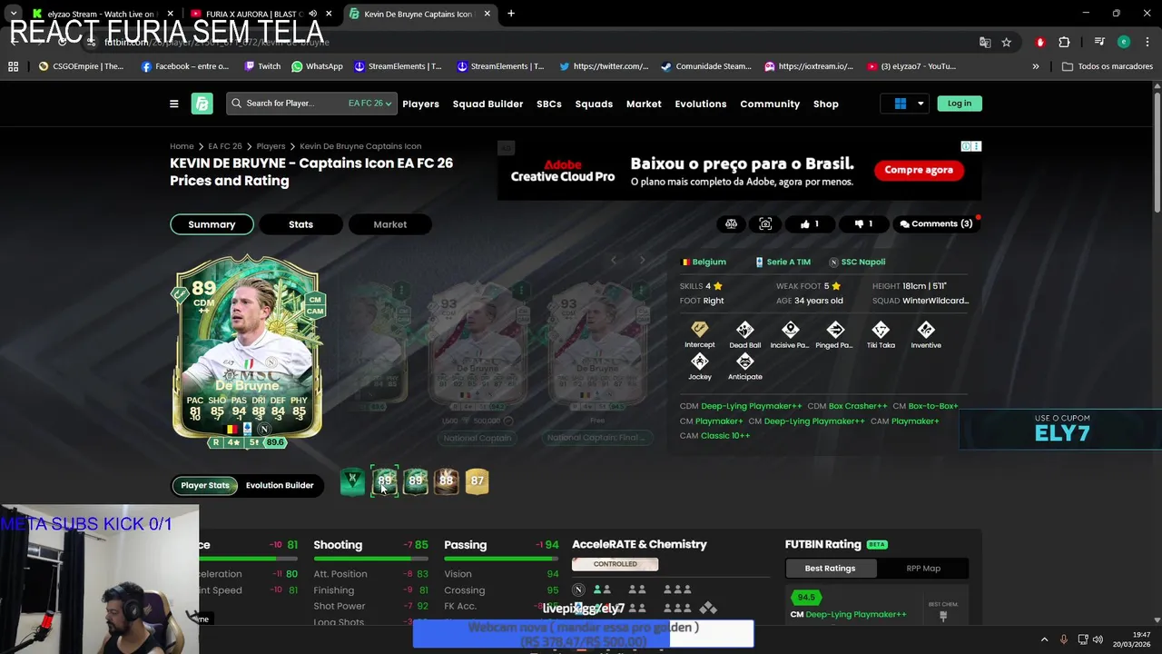Click the card screenshot camera icon

[765, 223]
